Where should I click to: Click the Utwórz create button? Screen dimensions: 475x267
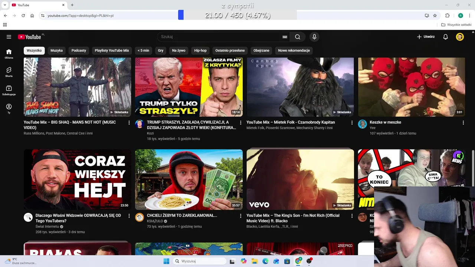tap(426, 37)
